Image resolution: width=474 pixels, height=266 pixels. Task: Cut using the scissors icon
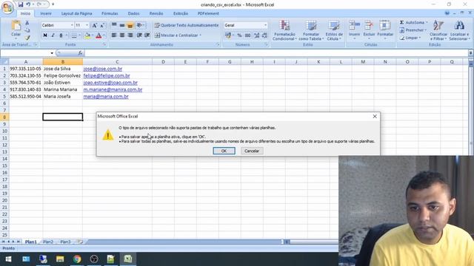tap(27, 23)
